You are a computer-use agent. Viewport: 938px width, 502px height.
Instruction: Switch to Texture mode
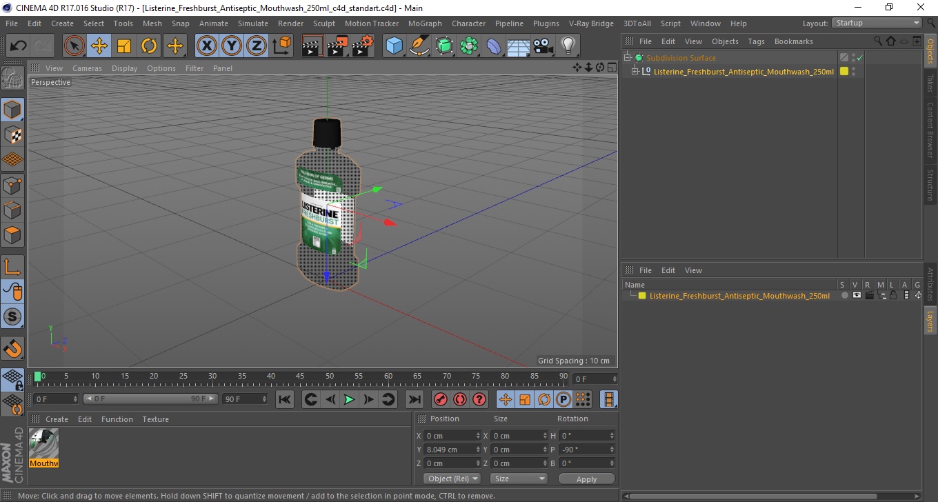[12, 134]
